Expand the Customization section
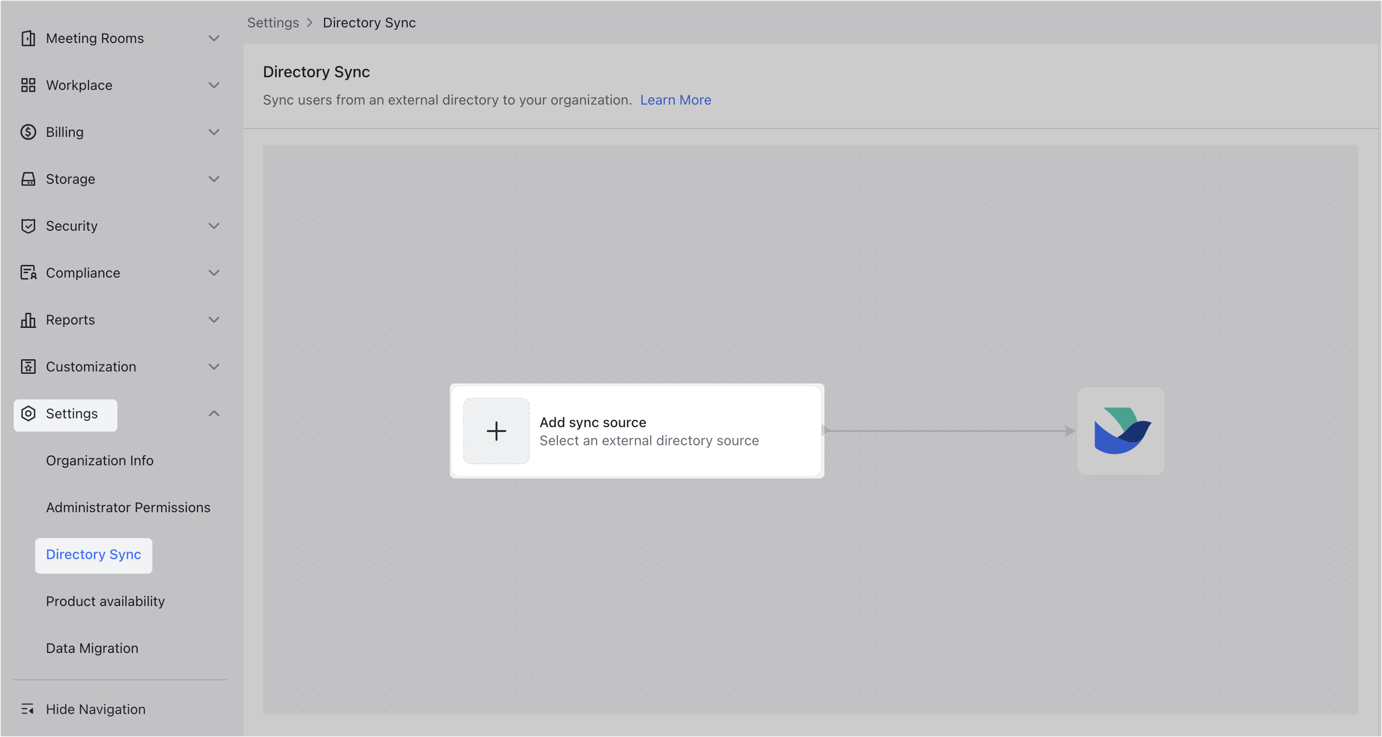 [214, 367]
